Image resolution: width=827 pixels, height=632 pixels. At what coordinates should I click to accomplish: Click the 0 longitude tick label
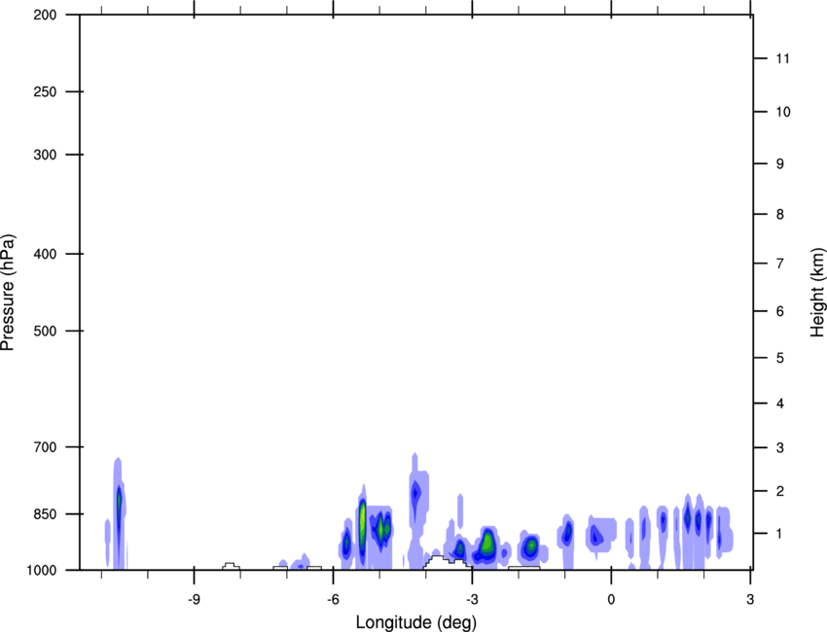(611, 599)
